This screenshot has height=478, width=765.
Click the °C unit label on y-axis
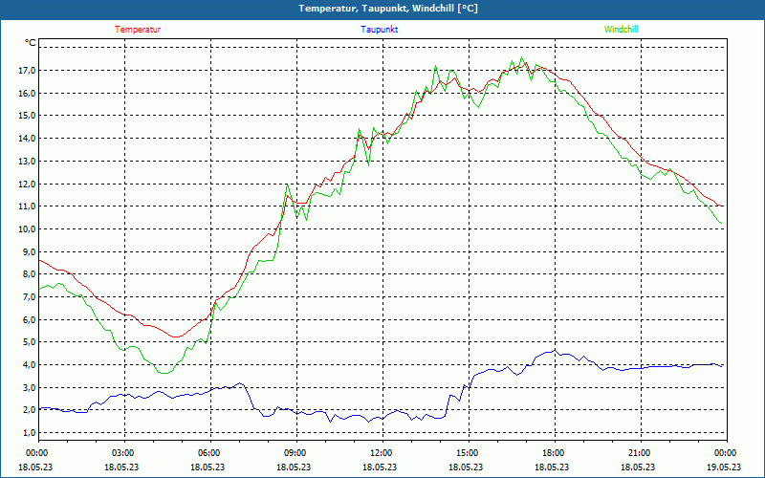(x=31, y=43)
